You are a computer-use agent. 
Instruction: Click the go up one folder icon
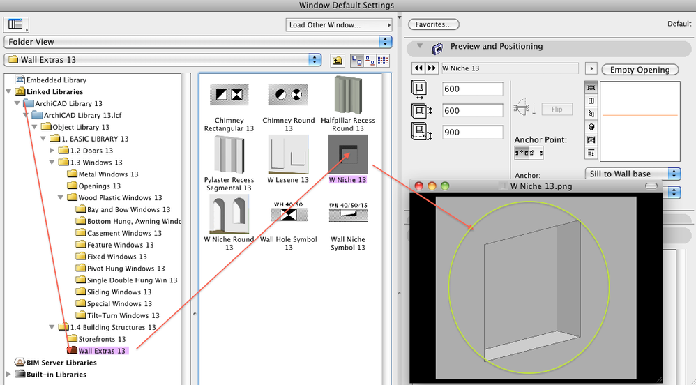[x=338, y=61]
